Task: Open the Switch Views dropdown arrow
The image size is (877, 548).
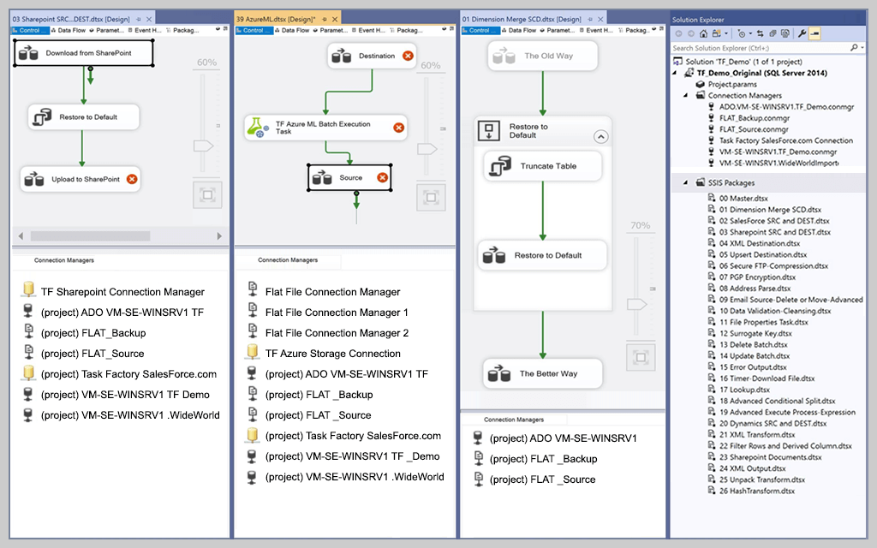Action: pyautogui.click(x=726, y=33)
